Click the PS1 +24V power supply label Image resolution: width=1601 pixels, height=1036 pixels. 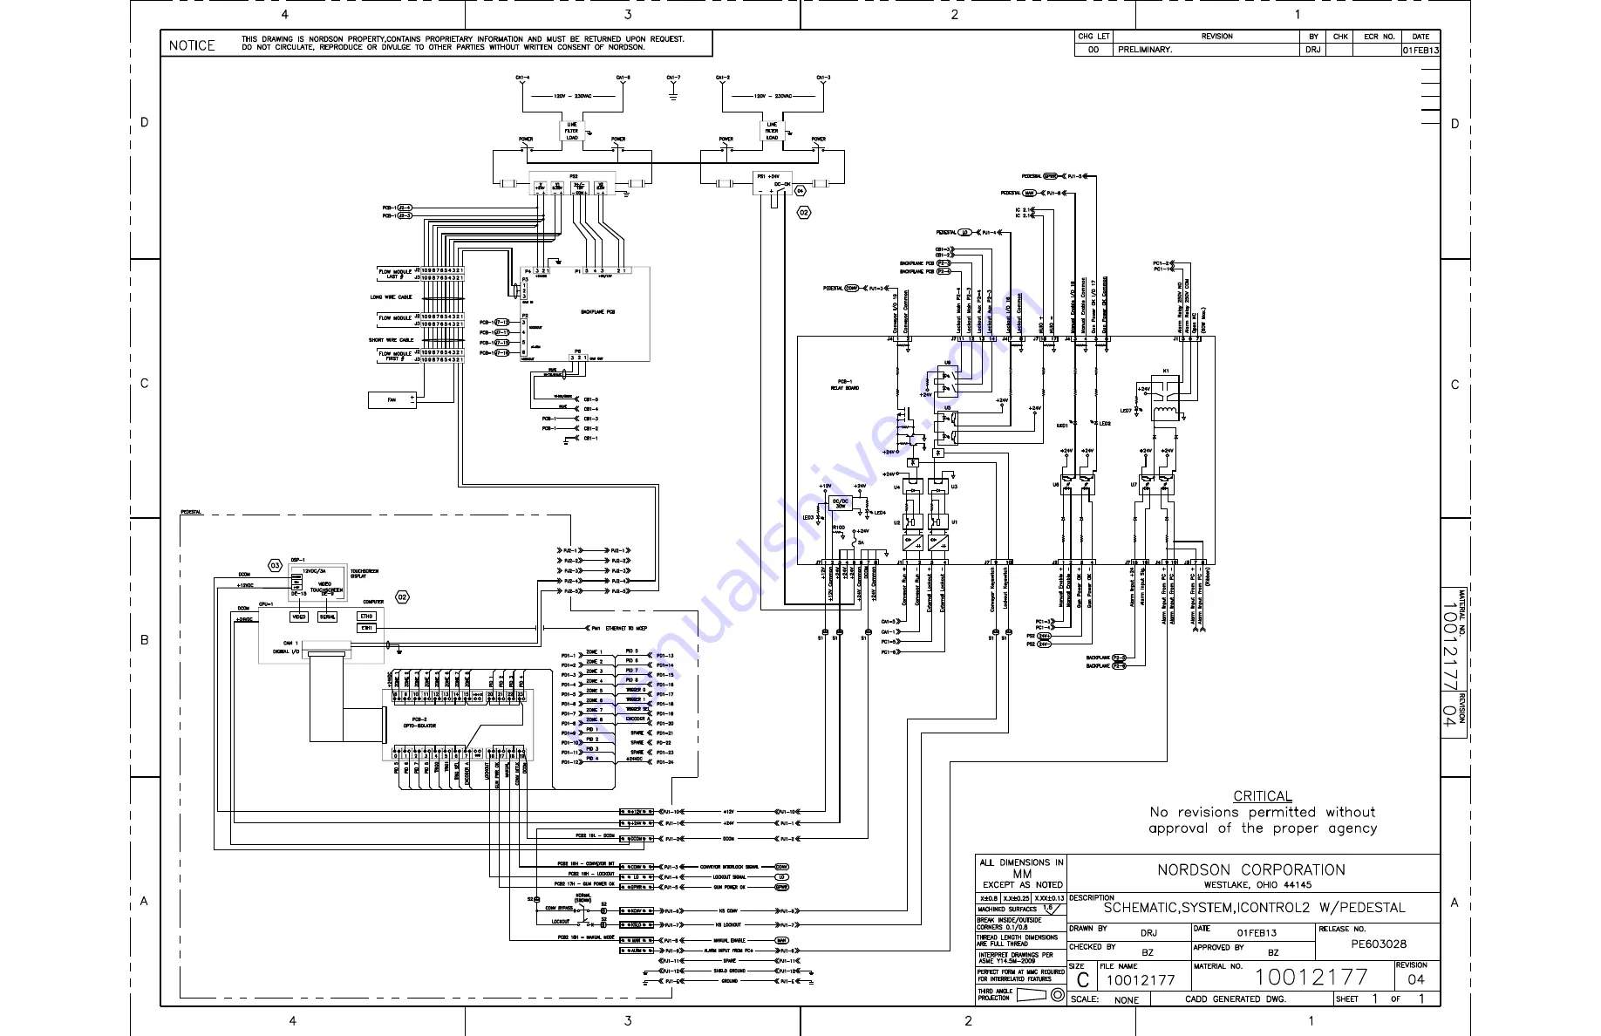point(768,176)
